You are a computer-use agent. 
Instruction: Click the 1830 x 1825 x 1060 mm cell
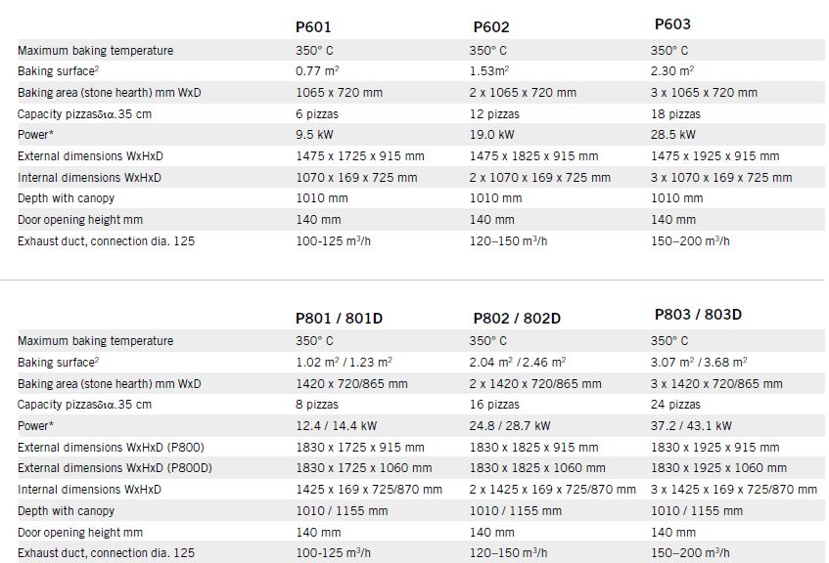(537, 468)
